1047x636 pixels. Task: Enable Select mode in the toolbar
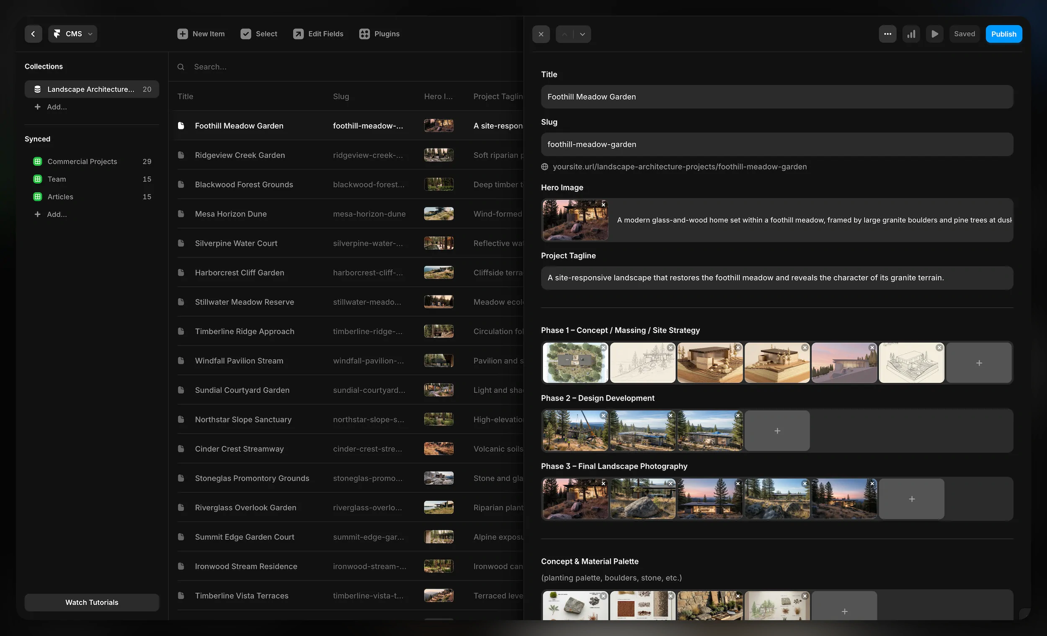[x=258, y=33]
